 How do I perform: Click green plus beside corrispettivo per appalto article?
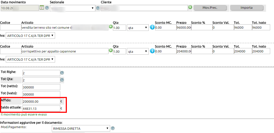click(x=111, y=51)
